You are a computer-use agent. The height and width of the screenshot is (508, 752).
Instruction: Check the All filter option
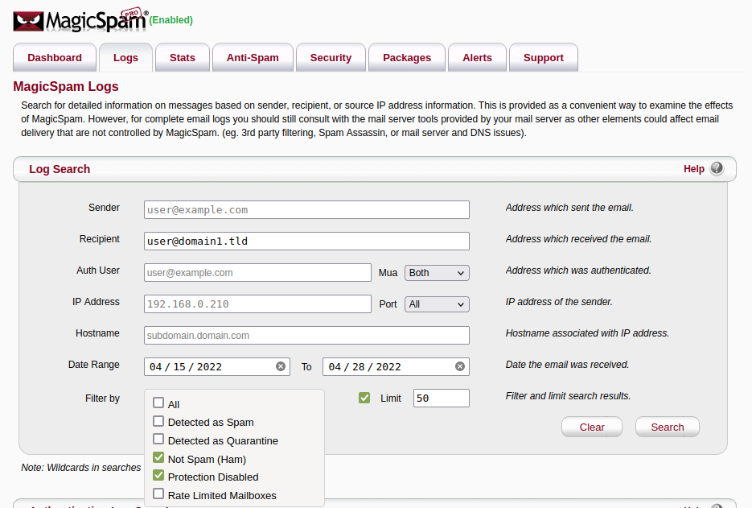(x=158, y=403)
